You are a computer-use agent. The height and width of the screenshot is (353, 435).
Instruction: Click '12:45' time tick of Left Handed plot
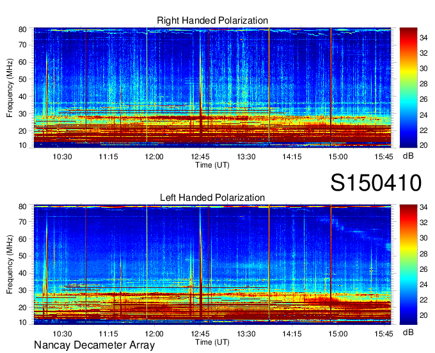tap(200, 334)
